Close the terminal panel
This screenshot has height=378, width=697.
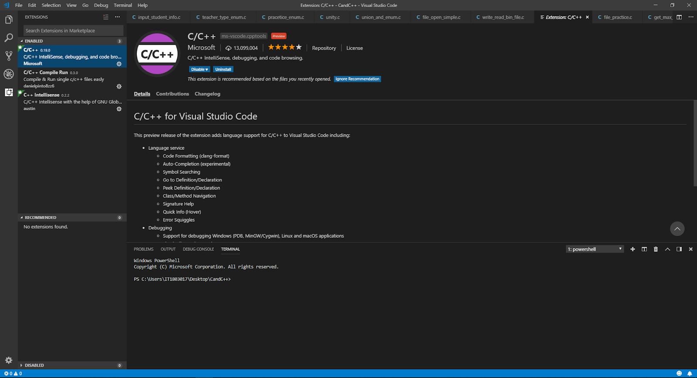pos(690,249)
